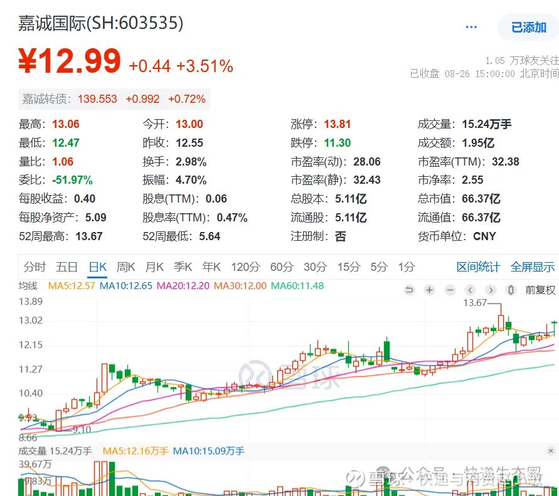
Task: Open the three-dot more options menu
Action: (471, 27)
